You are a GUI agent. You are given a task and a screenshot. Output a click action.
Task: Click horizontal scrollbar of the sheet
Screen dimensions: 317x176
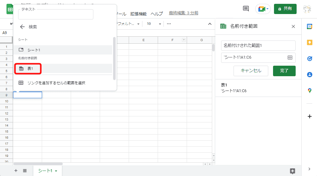point(38,164)
